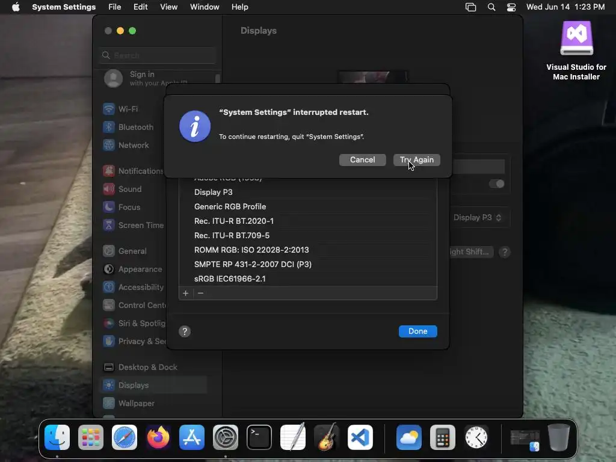Open TextEdit from the Dock
This screenshot has height=462, width=616.
[293, 437]
